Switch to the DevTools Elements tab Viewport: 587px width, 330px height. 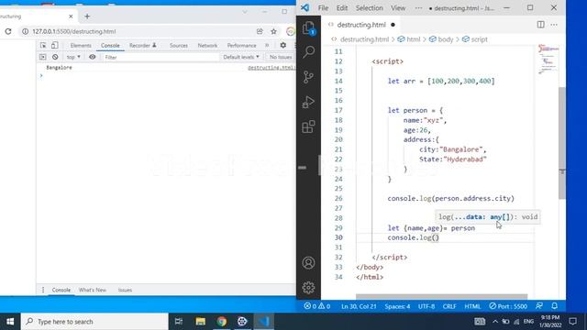tap(81, 45)
